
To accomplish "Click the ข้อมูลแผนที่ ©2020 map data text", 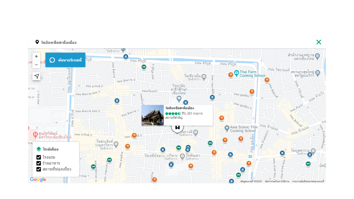I will (251, 181).
